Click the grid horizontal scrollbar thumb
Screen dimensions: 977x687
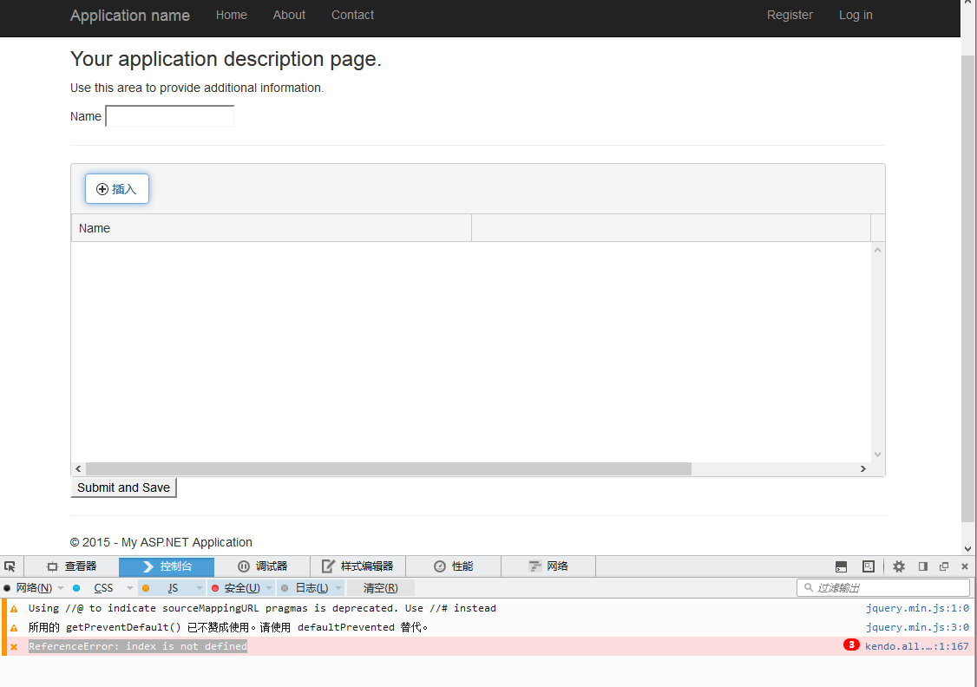(388, 469)
